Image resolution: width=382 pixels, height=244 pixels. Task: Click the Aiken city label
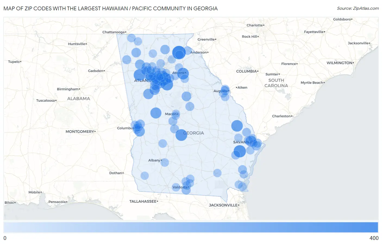242,87
